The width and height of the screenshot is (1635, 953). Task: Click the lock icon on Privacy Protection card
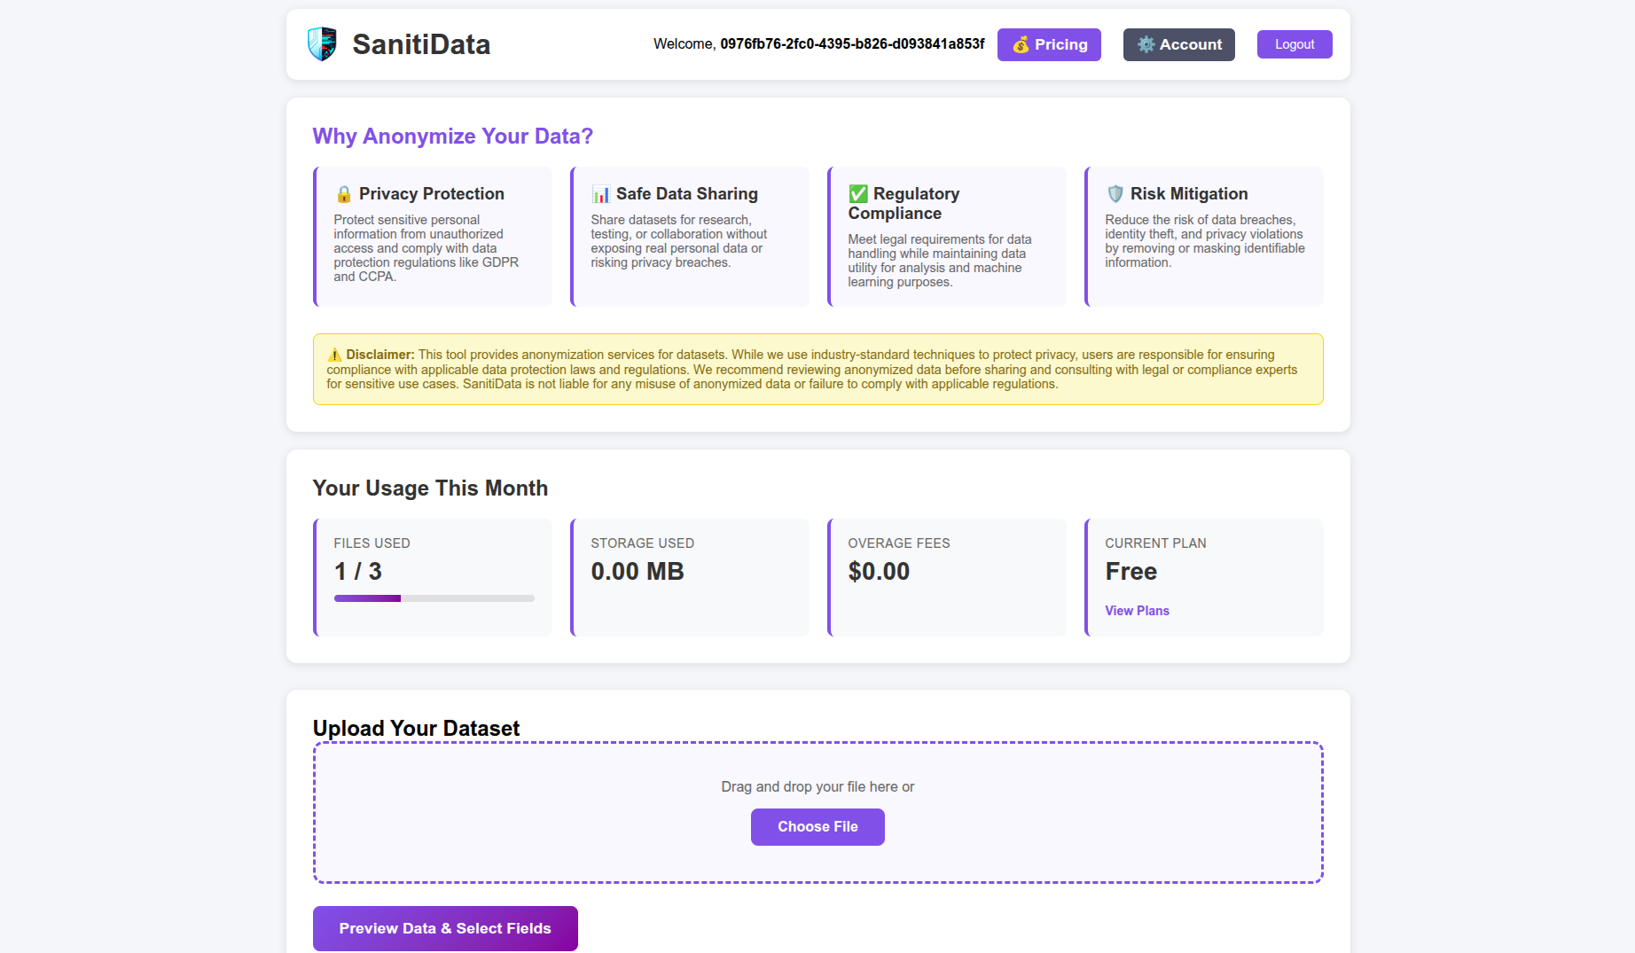(344, 193)
